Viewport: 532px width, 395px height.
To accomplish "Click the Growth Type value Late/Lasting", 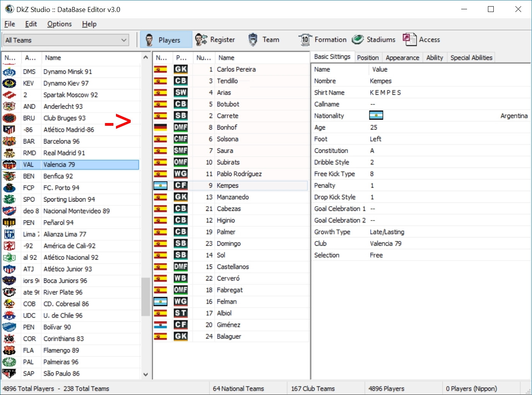I will point(387,232).
